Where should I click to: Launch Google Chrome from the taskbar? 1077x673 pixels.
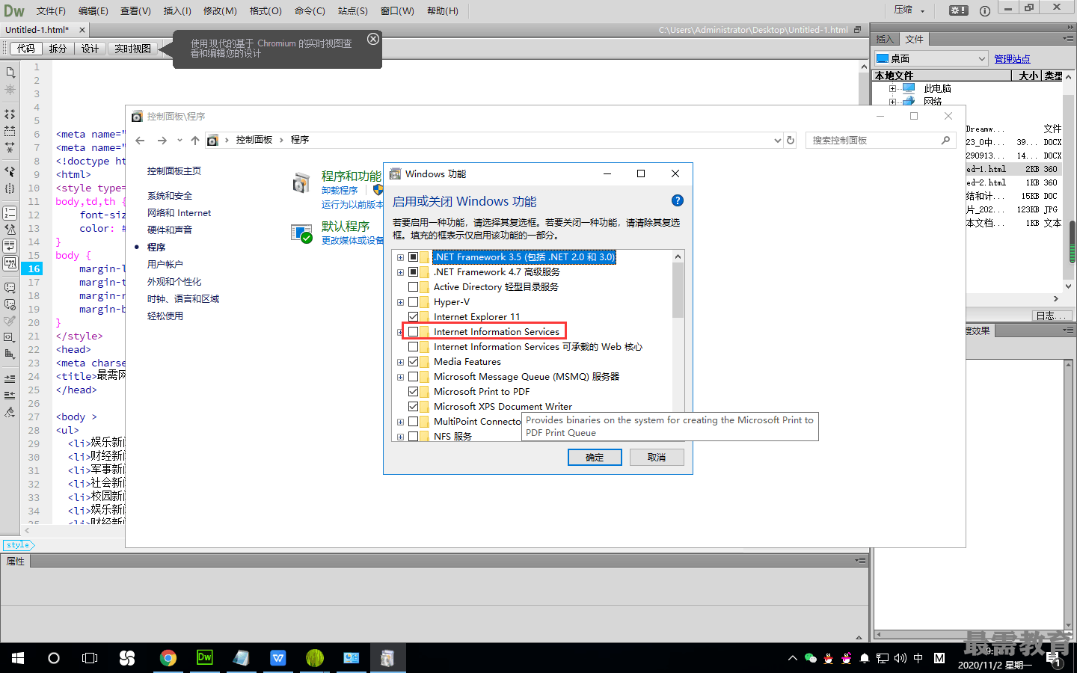[168, 658]
